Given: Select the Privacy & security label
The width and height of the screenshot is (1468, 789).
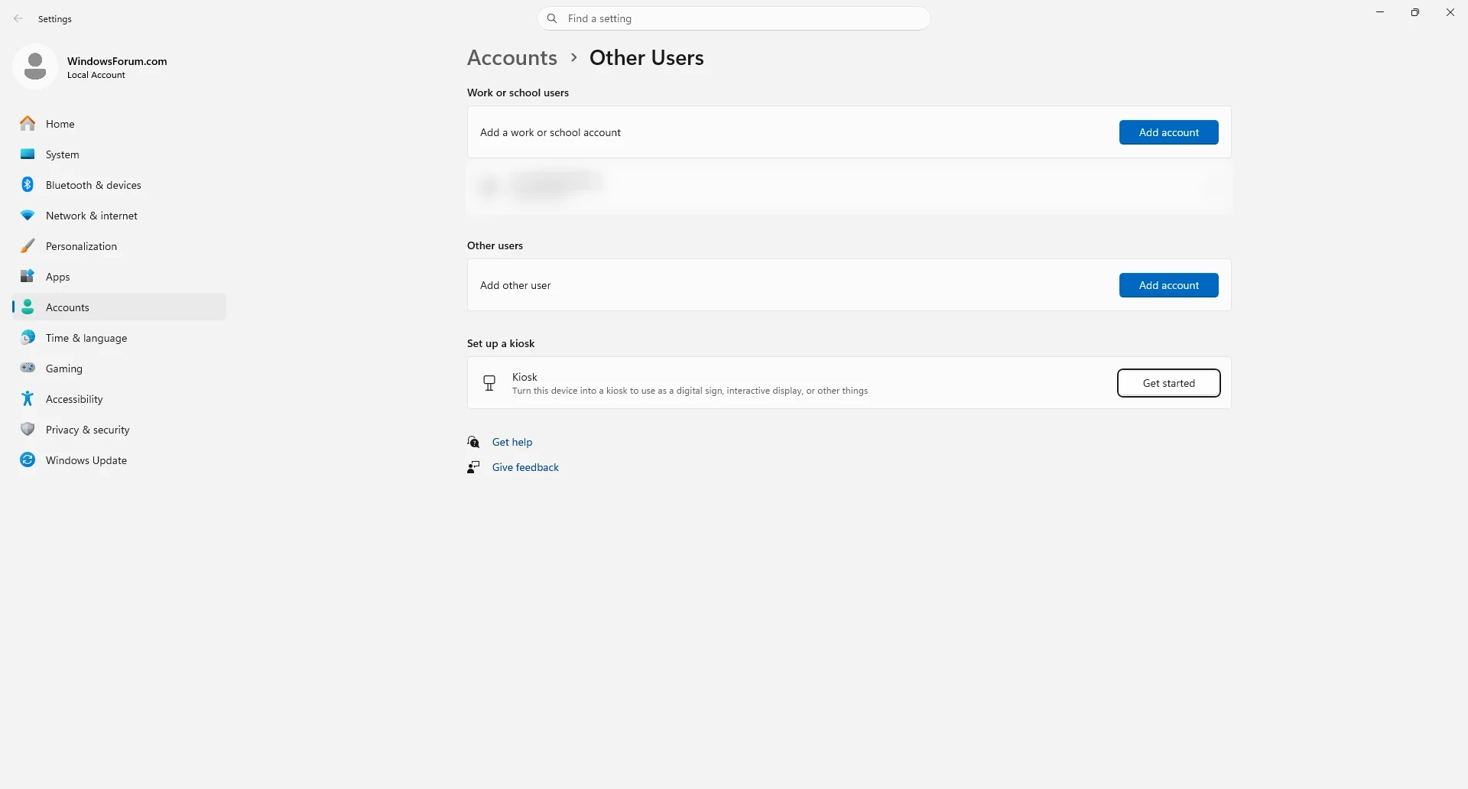Looking at the screenshot, I should point(88,430).
